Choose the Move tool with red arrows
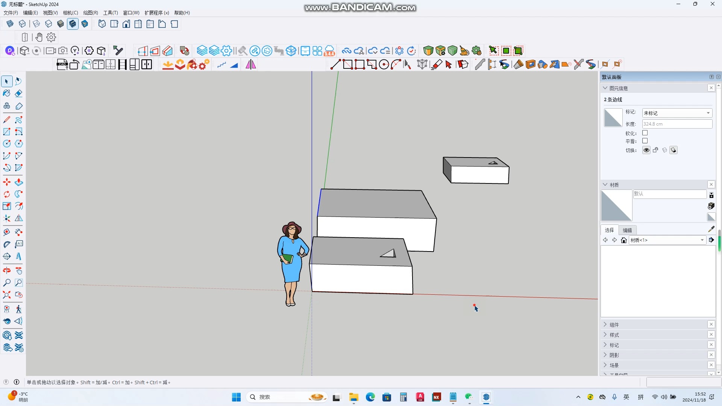Viewport: 722px width, 406px height. (x=7, y=182)
